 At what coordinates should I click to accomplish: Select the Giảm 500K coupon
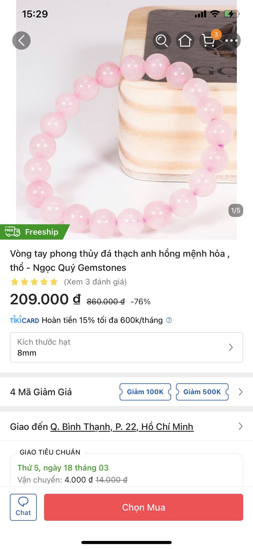[x=202, y=392]
